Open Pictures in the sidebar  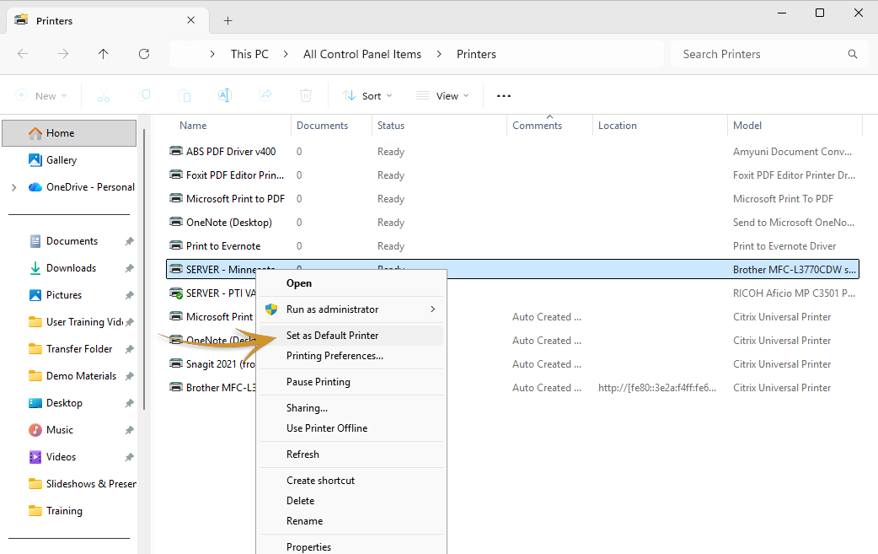[64, 294]
